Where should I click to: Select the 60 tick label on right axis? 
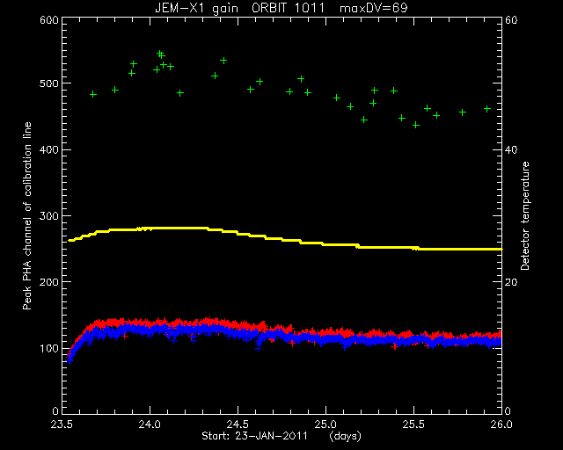[x=511, y=20]
